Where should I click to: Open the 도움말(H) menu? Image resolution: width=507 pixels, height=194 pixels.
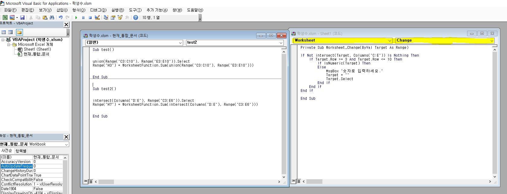coord(195,10)
